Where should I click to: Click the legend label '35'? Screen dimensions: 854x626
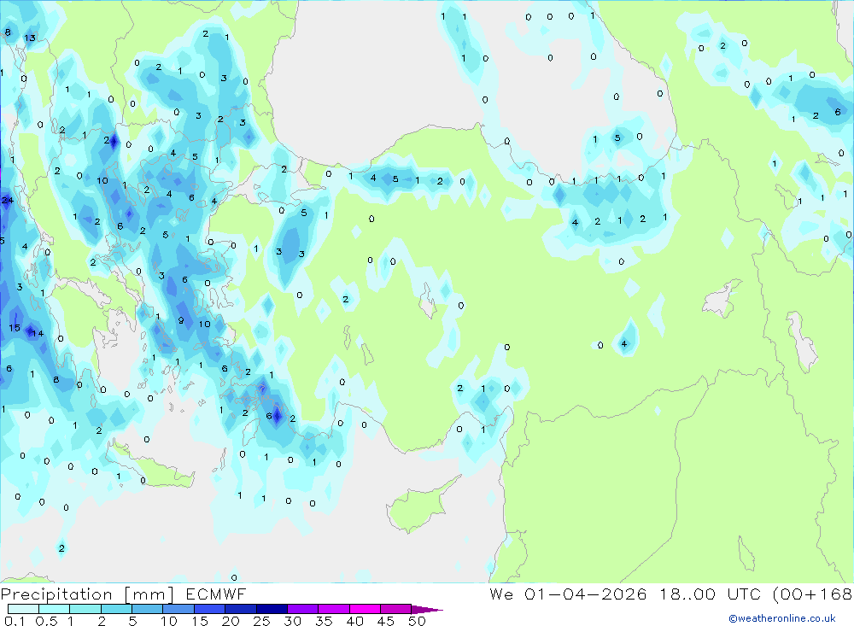[x=324, y=621]
